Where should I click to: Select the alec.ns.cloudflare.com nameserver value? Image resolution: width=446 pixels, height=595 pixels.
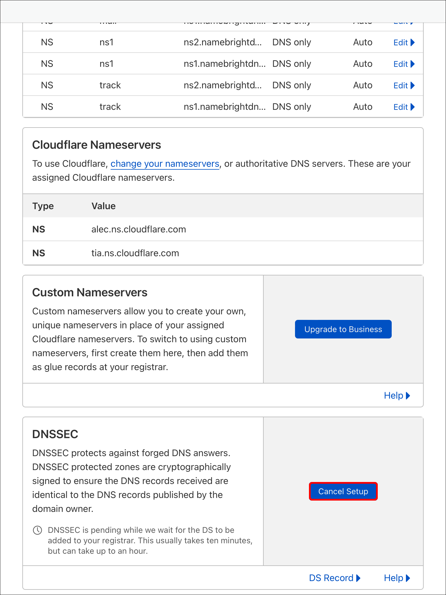(139, 229)
